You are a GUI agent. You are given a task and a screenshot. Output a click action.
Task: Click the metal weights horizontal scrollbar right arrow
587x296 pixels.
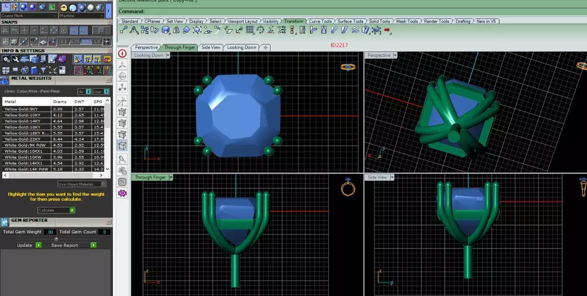(102, 175)
